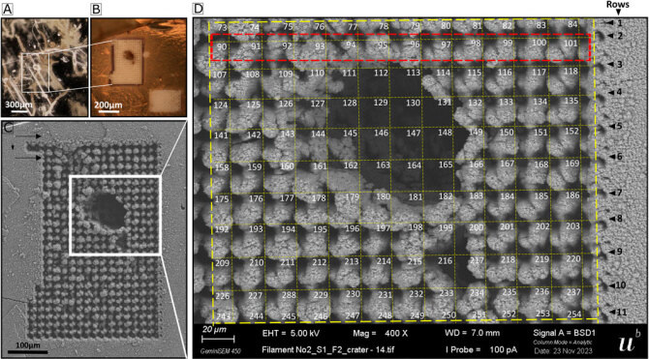
Task: Select grid cell number 288
Action: pos(289,296)
